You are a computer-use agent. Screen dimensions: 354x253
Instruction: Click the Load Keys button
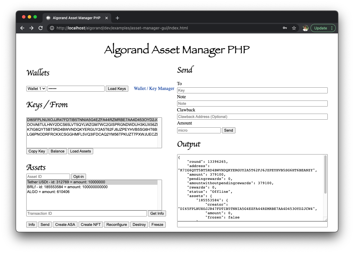pos(117,89)
